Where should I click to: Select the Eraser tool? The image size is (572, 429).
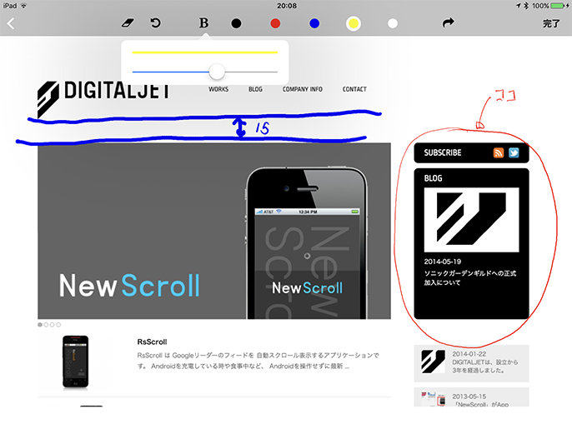click(127, 23)
